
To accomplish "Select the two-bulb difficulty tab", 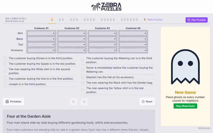I will (x=61, y=20).
